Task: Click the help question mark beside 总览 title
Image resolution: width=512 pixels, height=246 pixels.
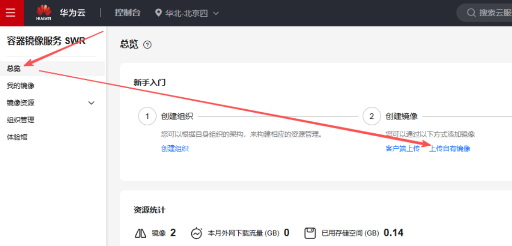Action: [x=148, y=45]
